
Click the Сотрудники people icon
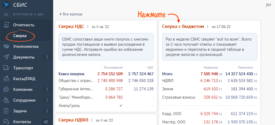pos(6,100)
